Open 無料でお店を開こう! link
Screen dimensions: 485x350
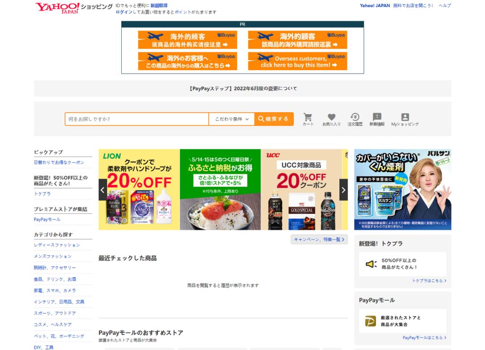click(413, 5)
